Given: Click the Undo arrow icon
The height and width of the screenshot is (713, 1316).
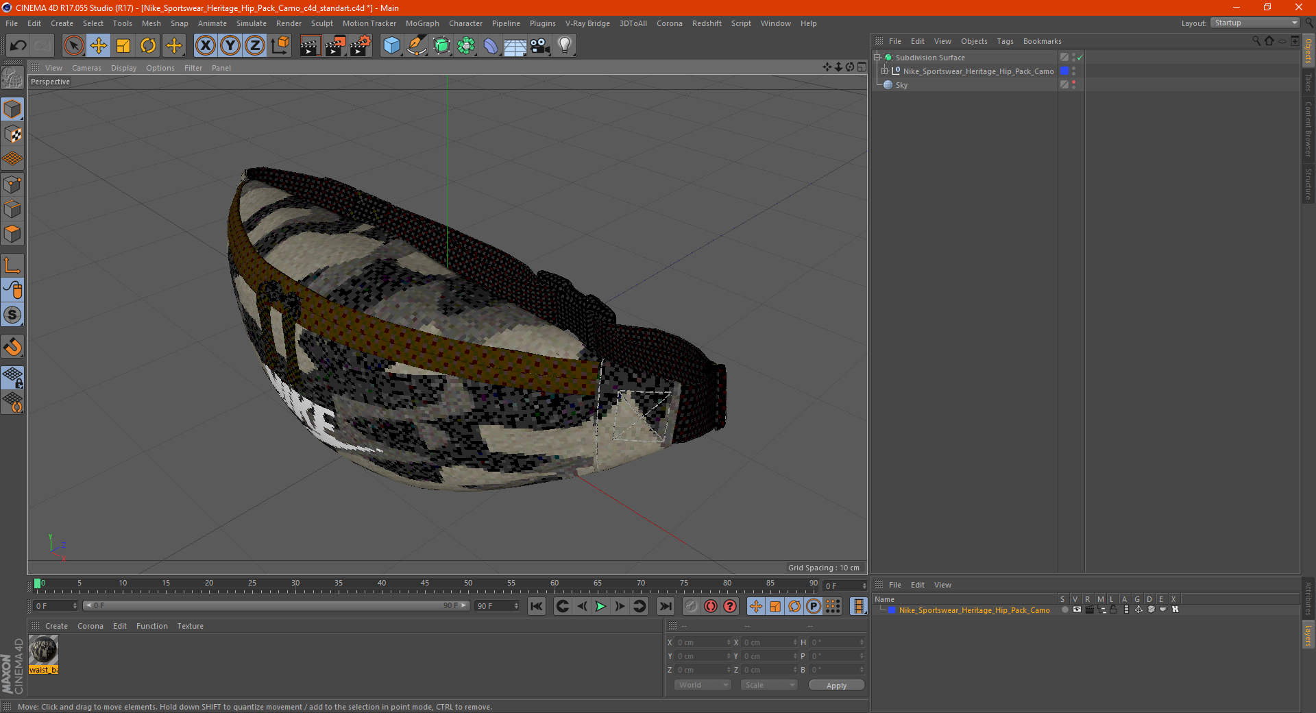Looking at the screenshot, I should (x=19, y=46).
